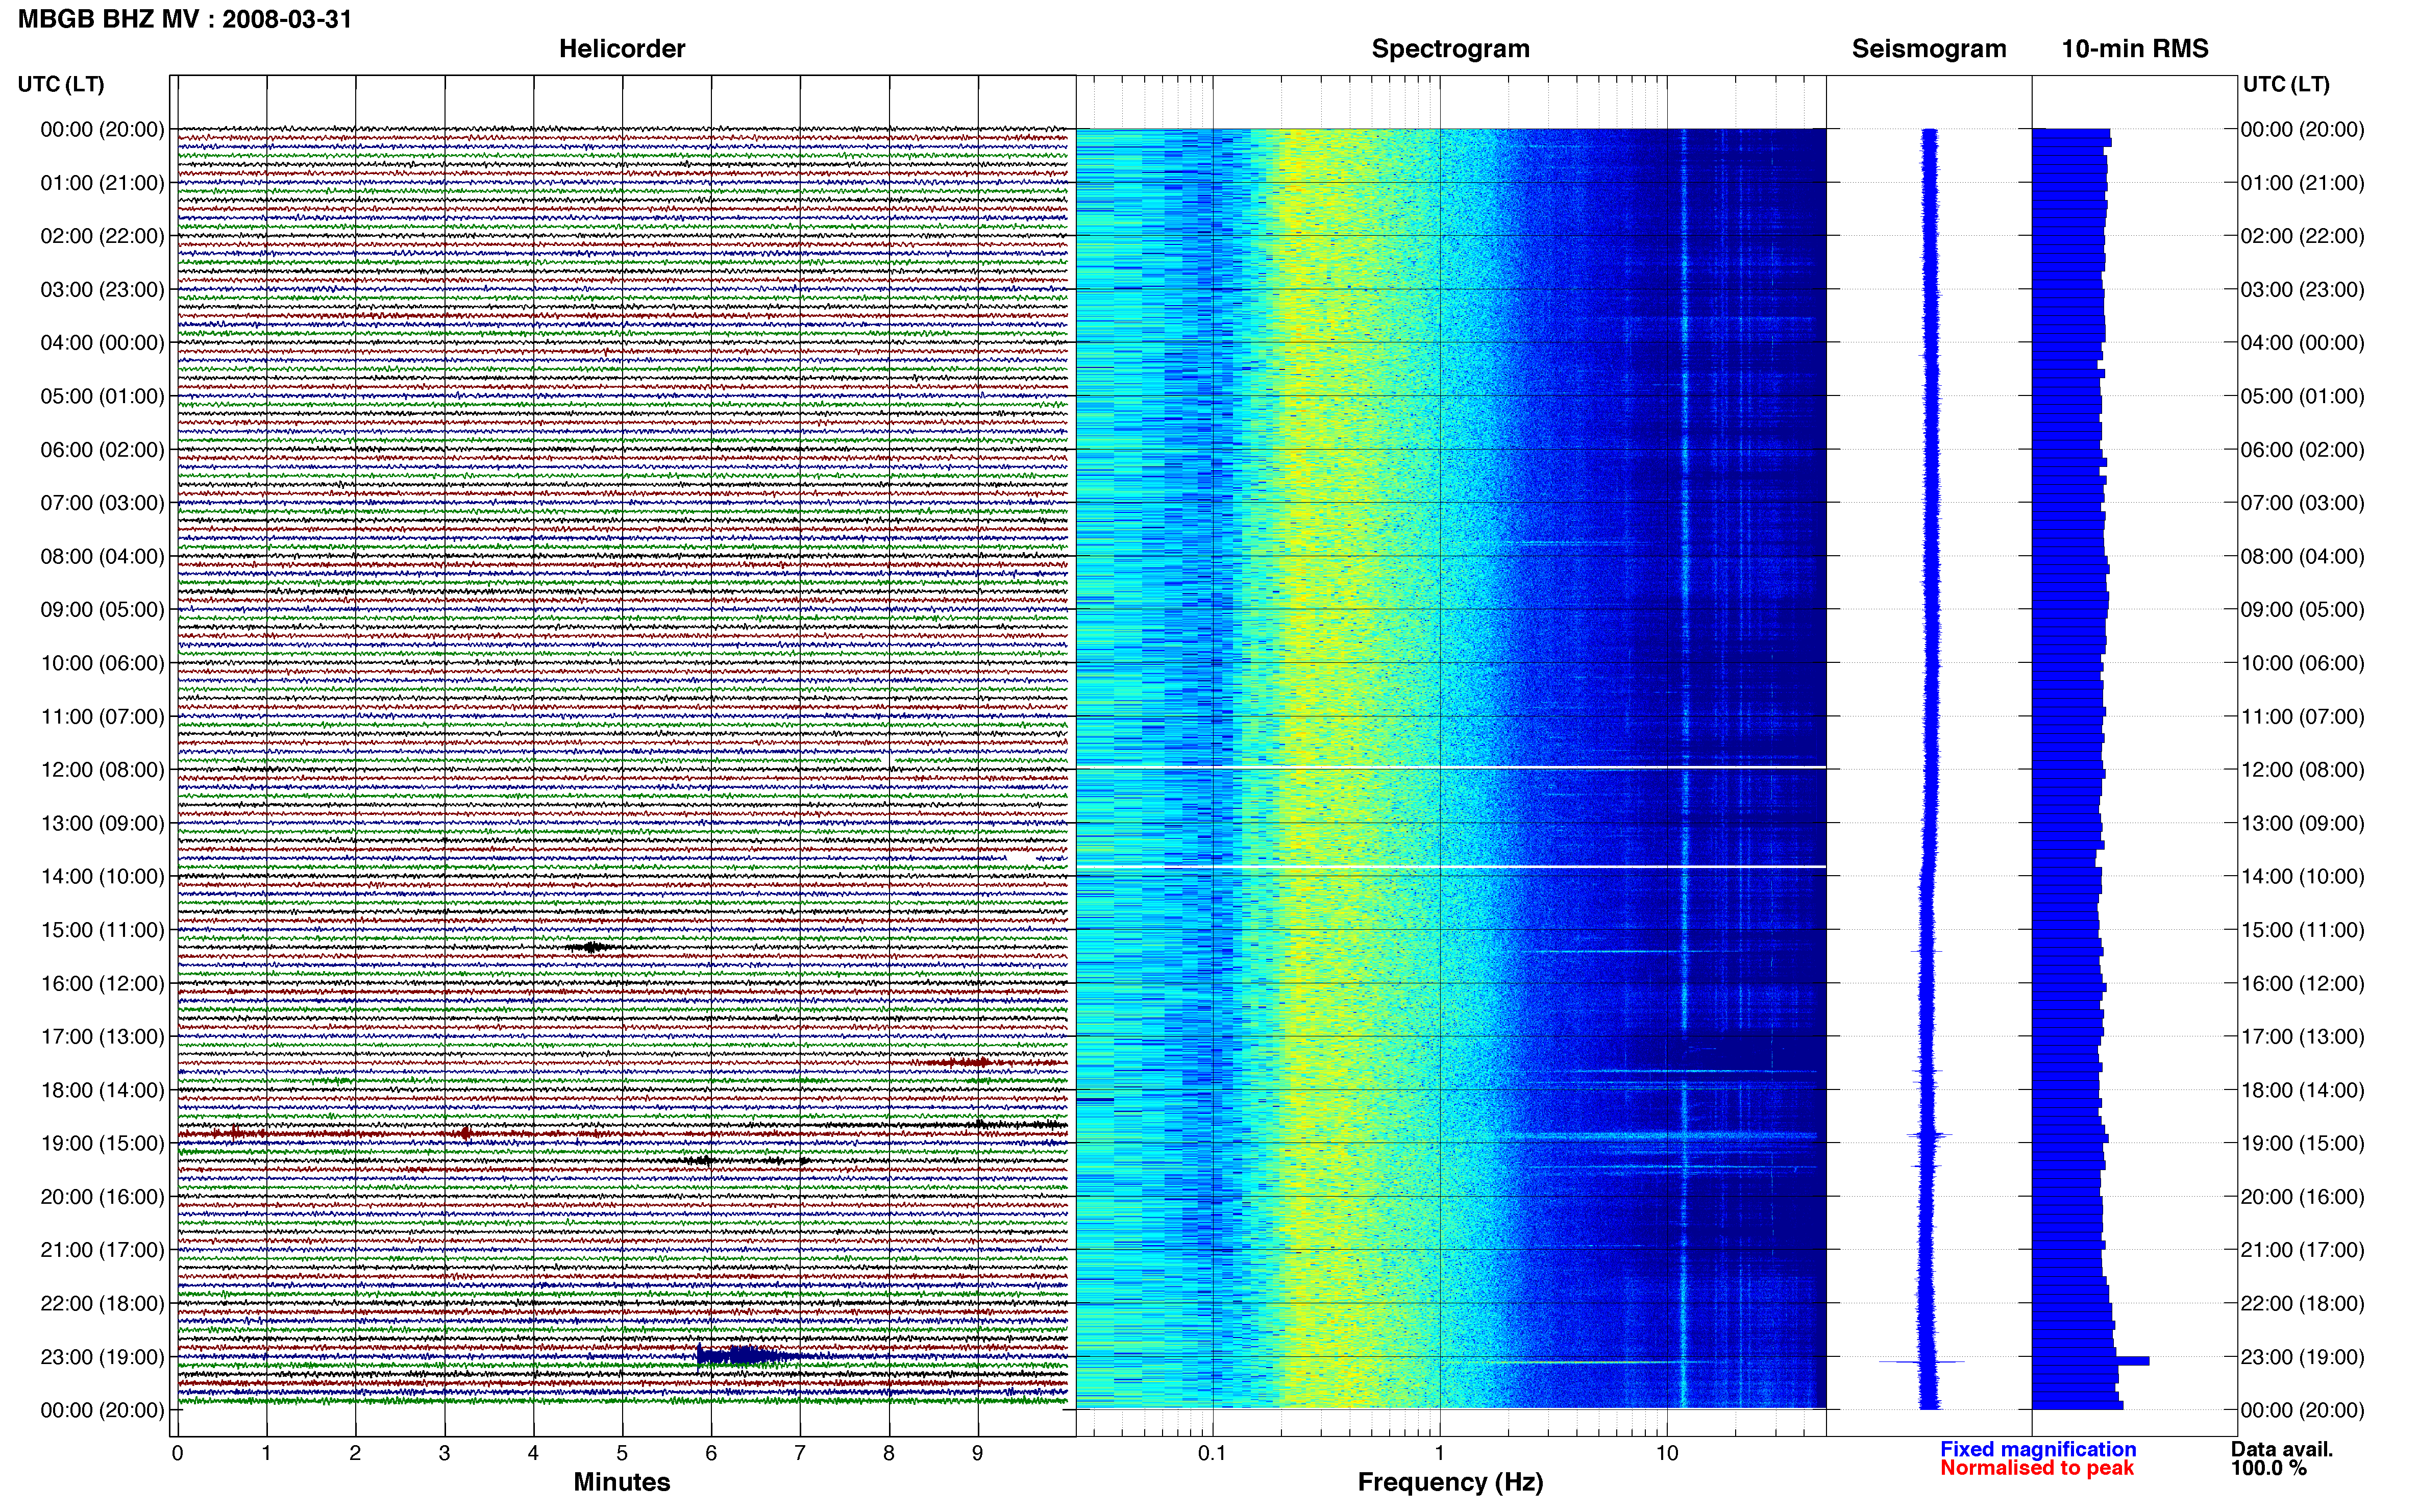Click '04:00 (00:00)' tick beside the Helicorder
Screen dimensions: 2419x1512
102,343
